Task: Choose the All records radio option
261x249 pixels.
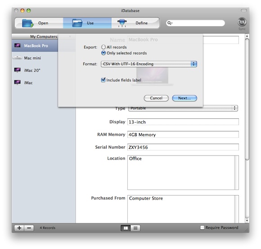Action: pyautogui.click(x=103, y=47)
